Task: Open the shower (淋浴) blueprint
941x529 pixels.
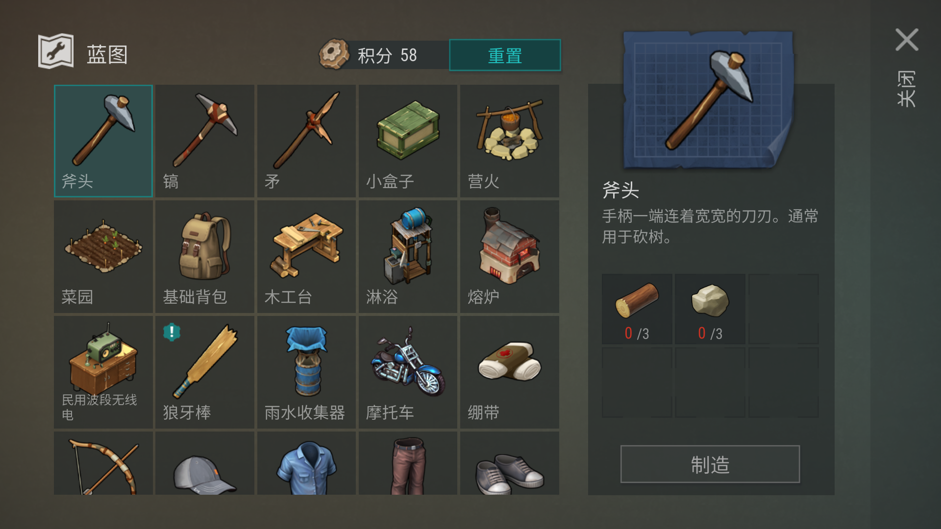Action: [408, 257]
